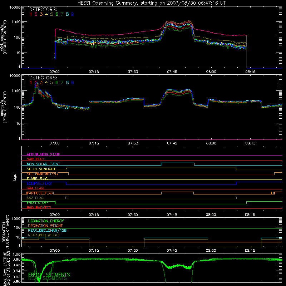The height and width of the screenshot is (286, 286).
Task: Click the REAR SEGMENTS label in the livetime plot
Action: [48, 278]
